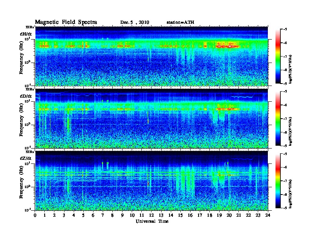Click hour 8 on the time axis

[112, 215]
